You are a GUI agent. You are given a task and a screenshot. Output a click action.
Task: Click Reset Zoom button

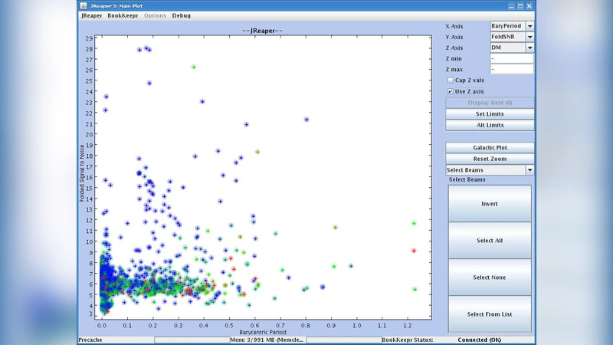point(489,159)
